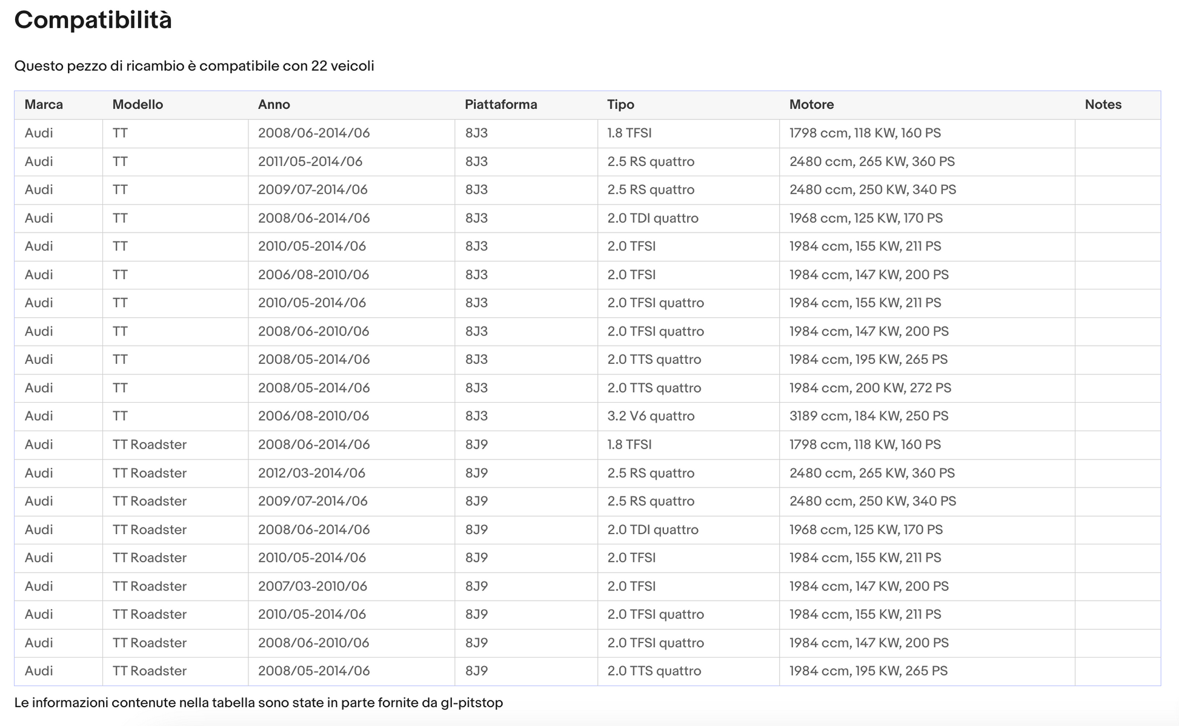Screen dimensions: 1179x726
Task: Click the Modello column header
Action: (x=138, y=105)
